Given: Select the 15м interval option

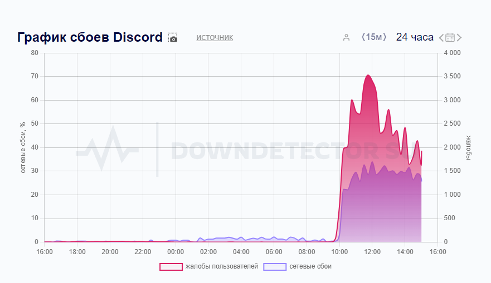Looking at the screenshot, I should click(x=374, y=37).
